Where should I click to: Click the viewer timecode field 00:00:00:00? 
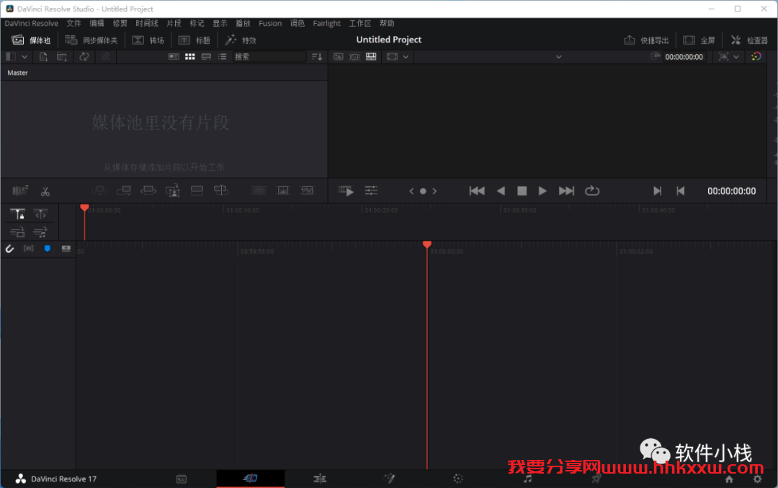click(684, 57)
